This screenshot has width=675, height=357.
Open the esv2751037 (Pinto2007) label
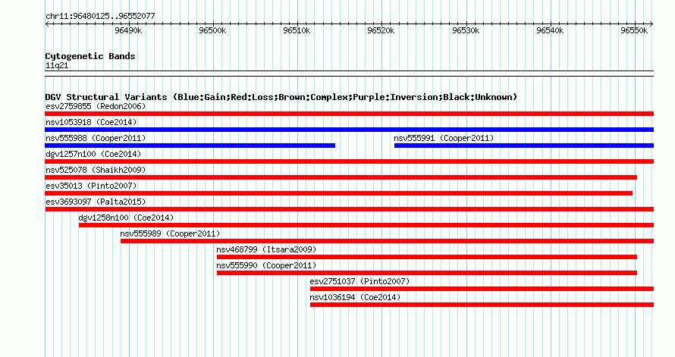click(359, 281)
